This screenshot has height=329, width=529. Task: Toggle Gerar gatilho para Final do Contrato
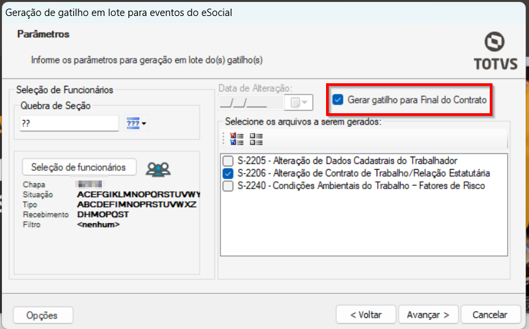click(x=338, y=100)
